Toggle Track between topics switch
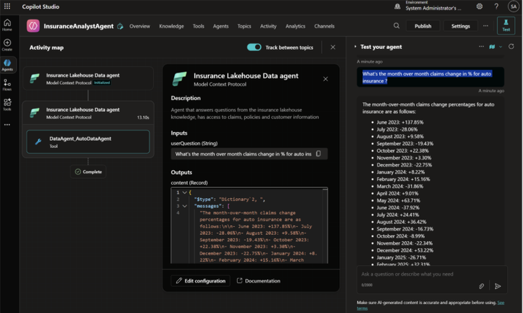 point(254,47)
